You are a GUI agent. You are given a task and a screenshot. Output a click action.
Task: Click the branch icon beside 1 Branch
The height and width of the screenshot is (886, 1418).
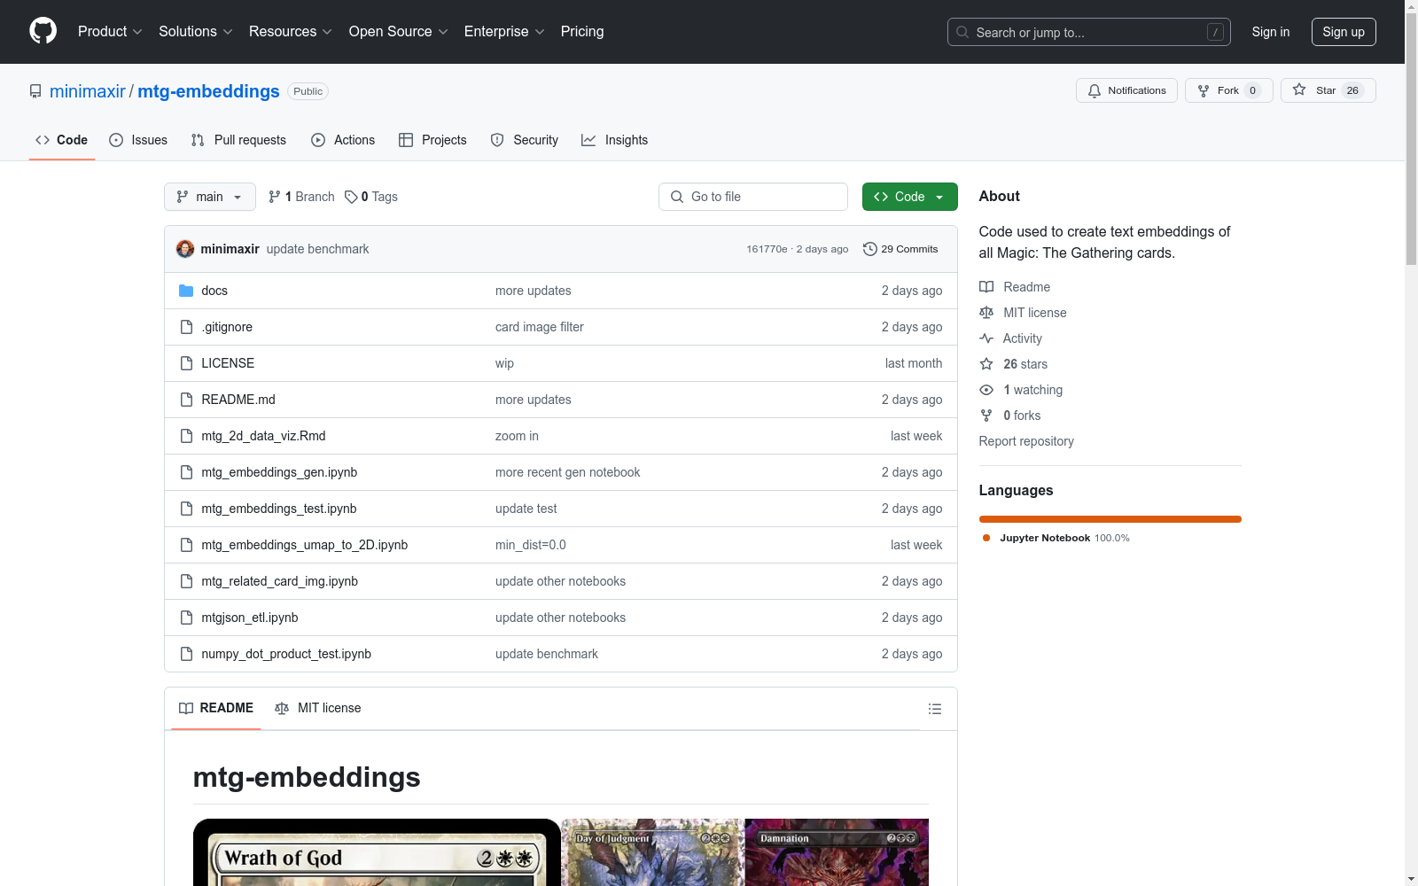coord(275,197)
